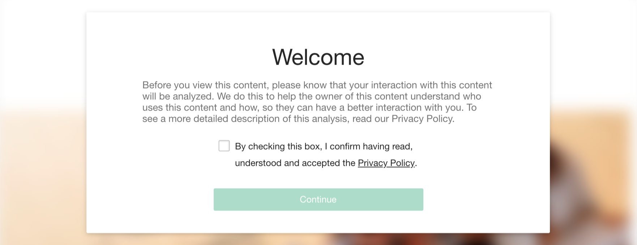Viewport: 637px width, 245px height.
Task: Click the "Welcome" heading
Action: pyautogui.click(x=318, y=57)
